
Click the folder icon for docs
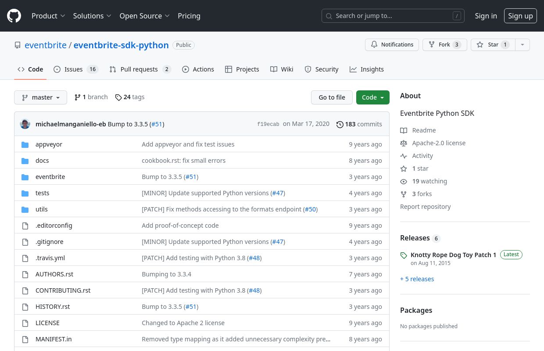25,161
